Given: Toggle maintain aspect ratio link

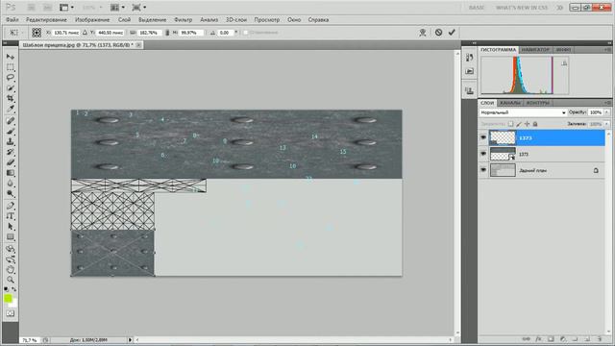Looking at the screenshot, I should click(x=167, y=33).
